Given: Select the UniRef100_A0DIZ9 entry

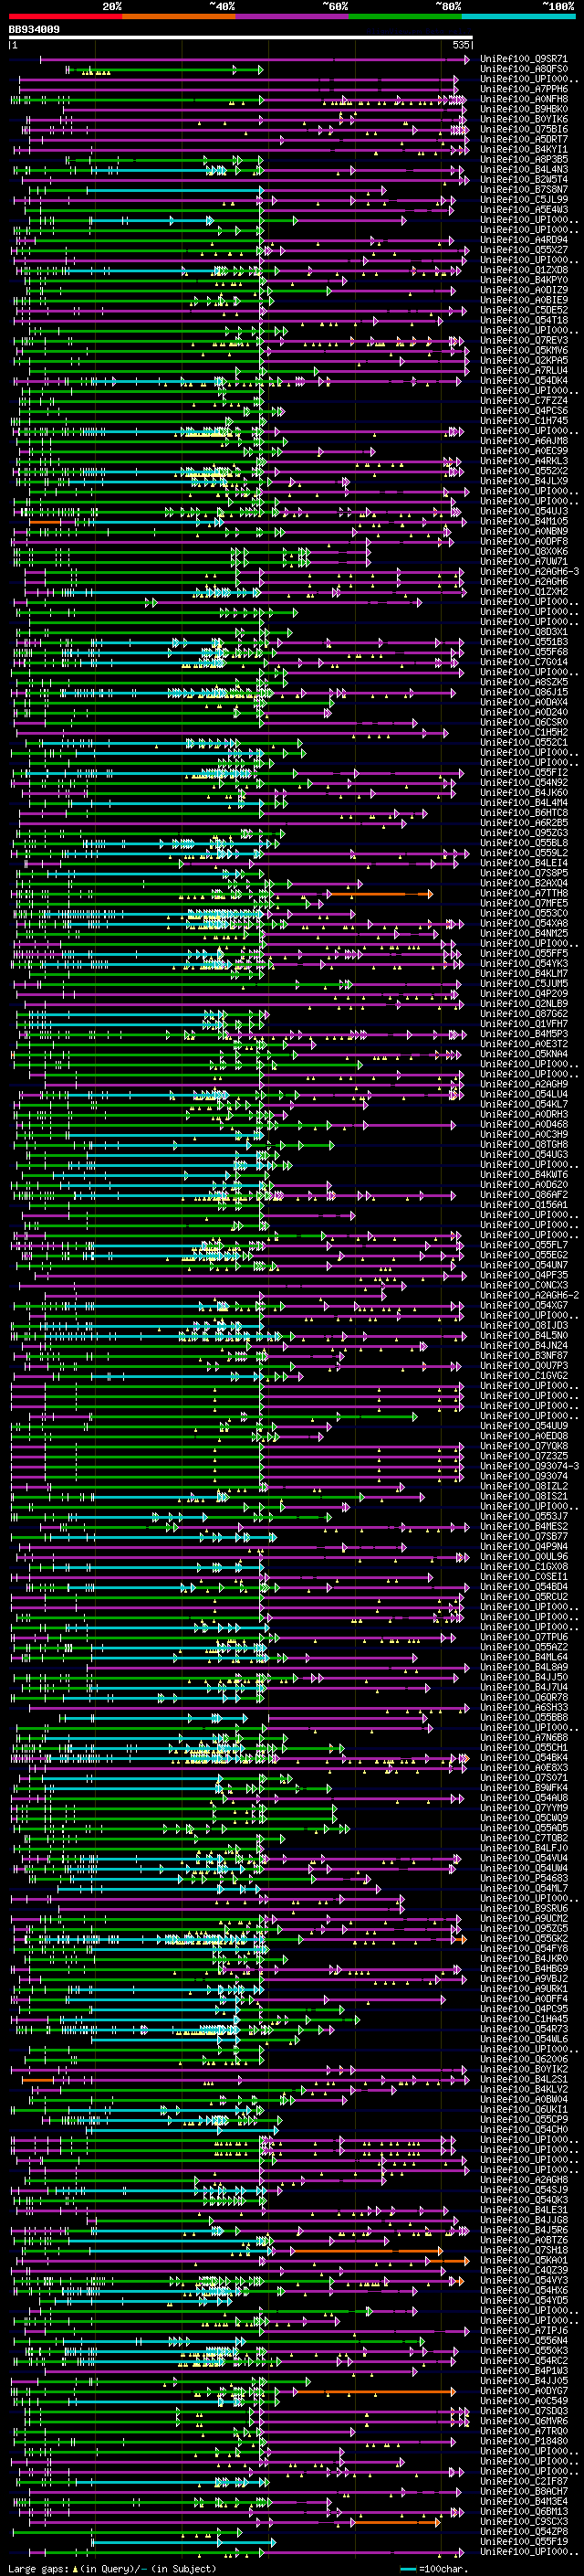Looking at the screenshot, I should coord(524,290).
